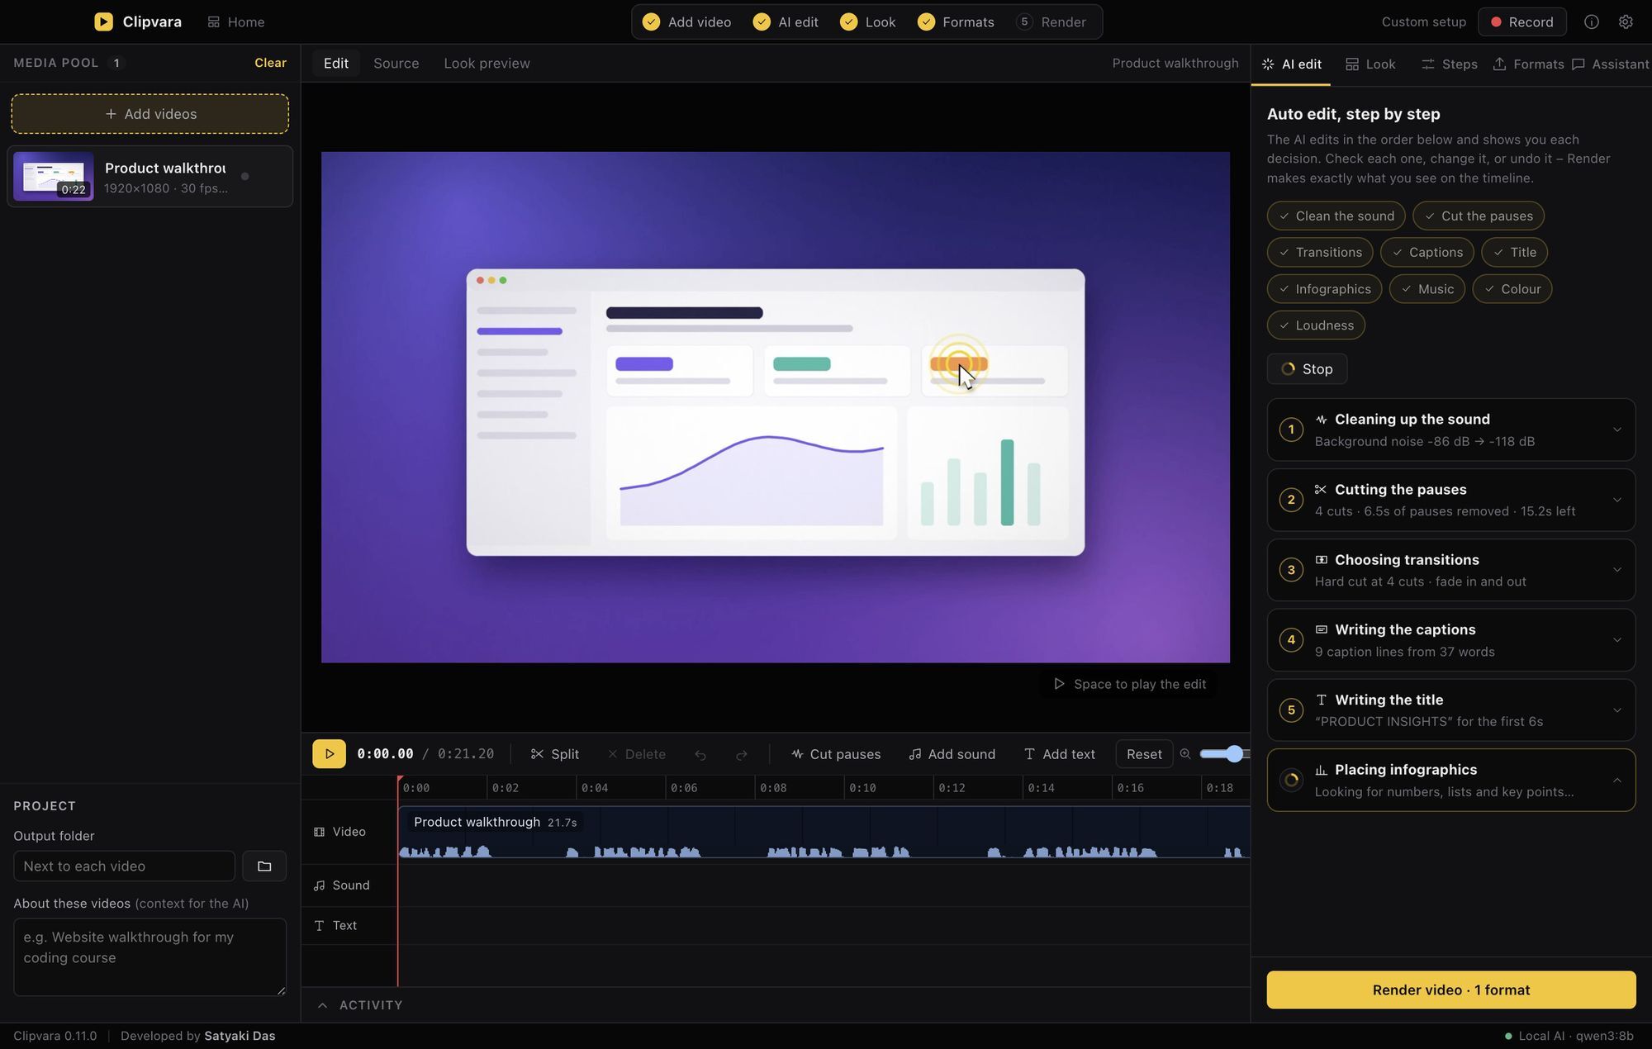Screen dimensions: 1652x1049
Task: Click the Video track film icon
Action: 319,832
